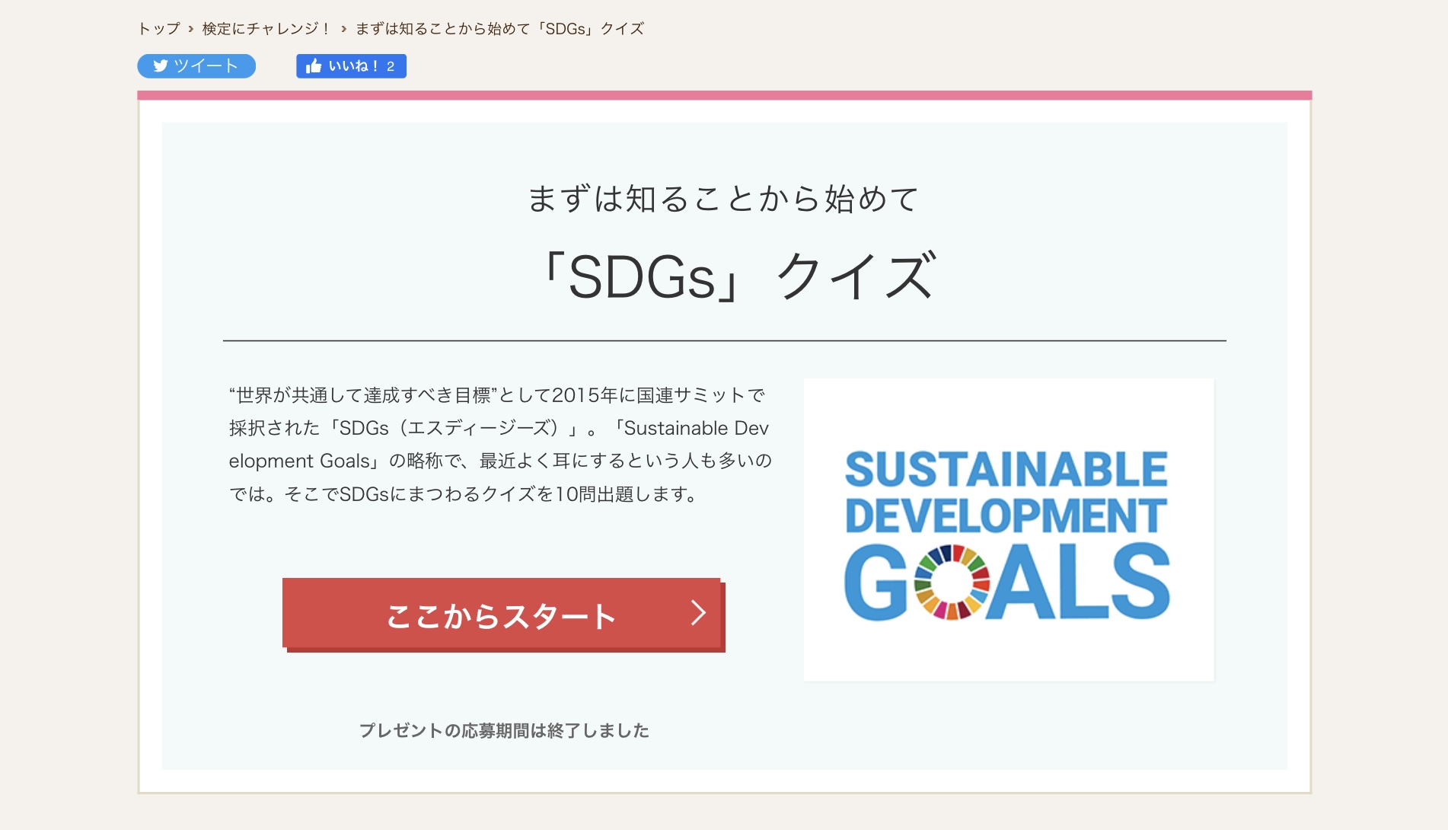This screenshot has height=830, width=1448.
Task: Click the arrow chevron on start button
Action: pyautogui.click(x=698, y=612)
